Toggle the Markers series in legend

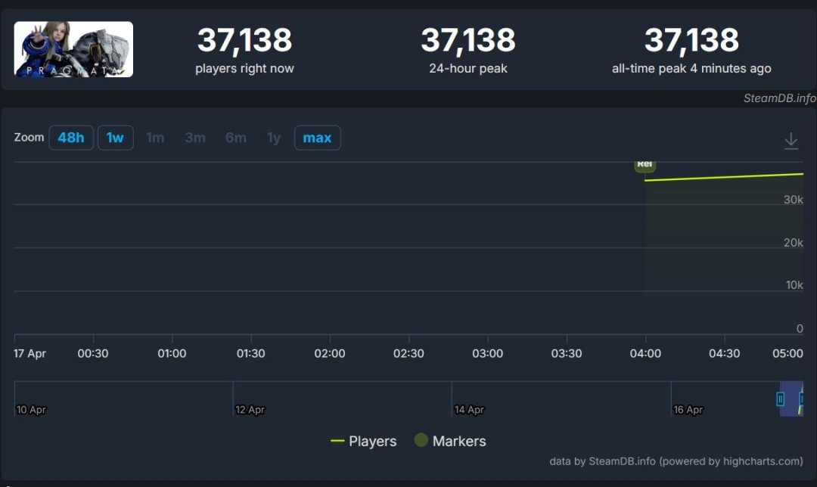point(450,441)
